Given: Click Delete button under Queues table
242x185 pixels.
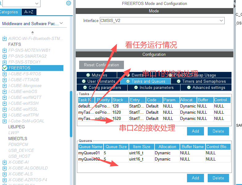Looking at the screenshot, I should pos(218,178).
